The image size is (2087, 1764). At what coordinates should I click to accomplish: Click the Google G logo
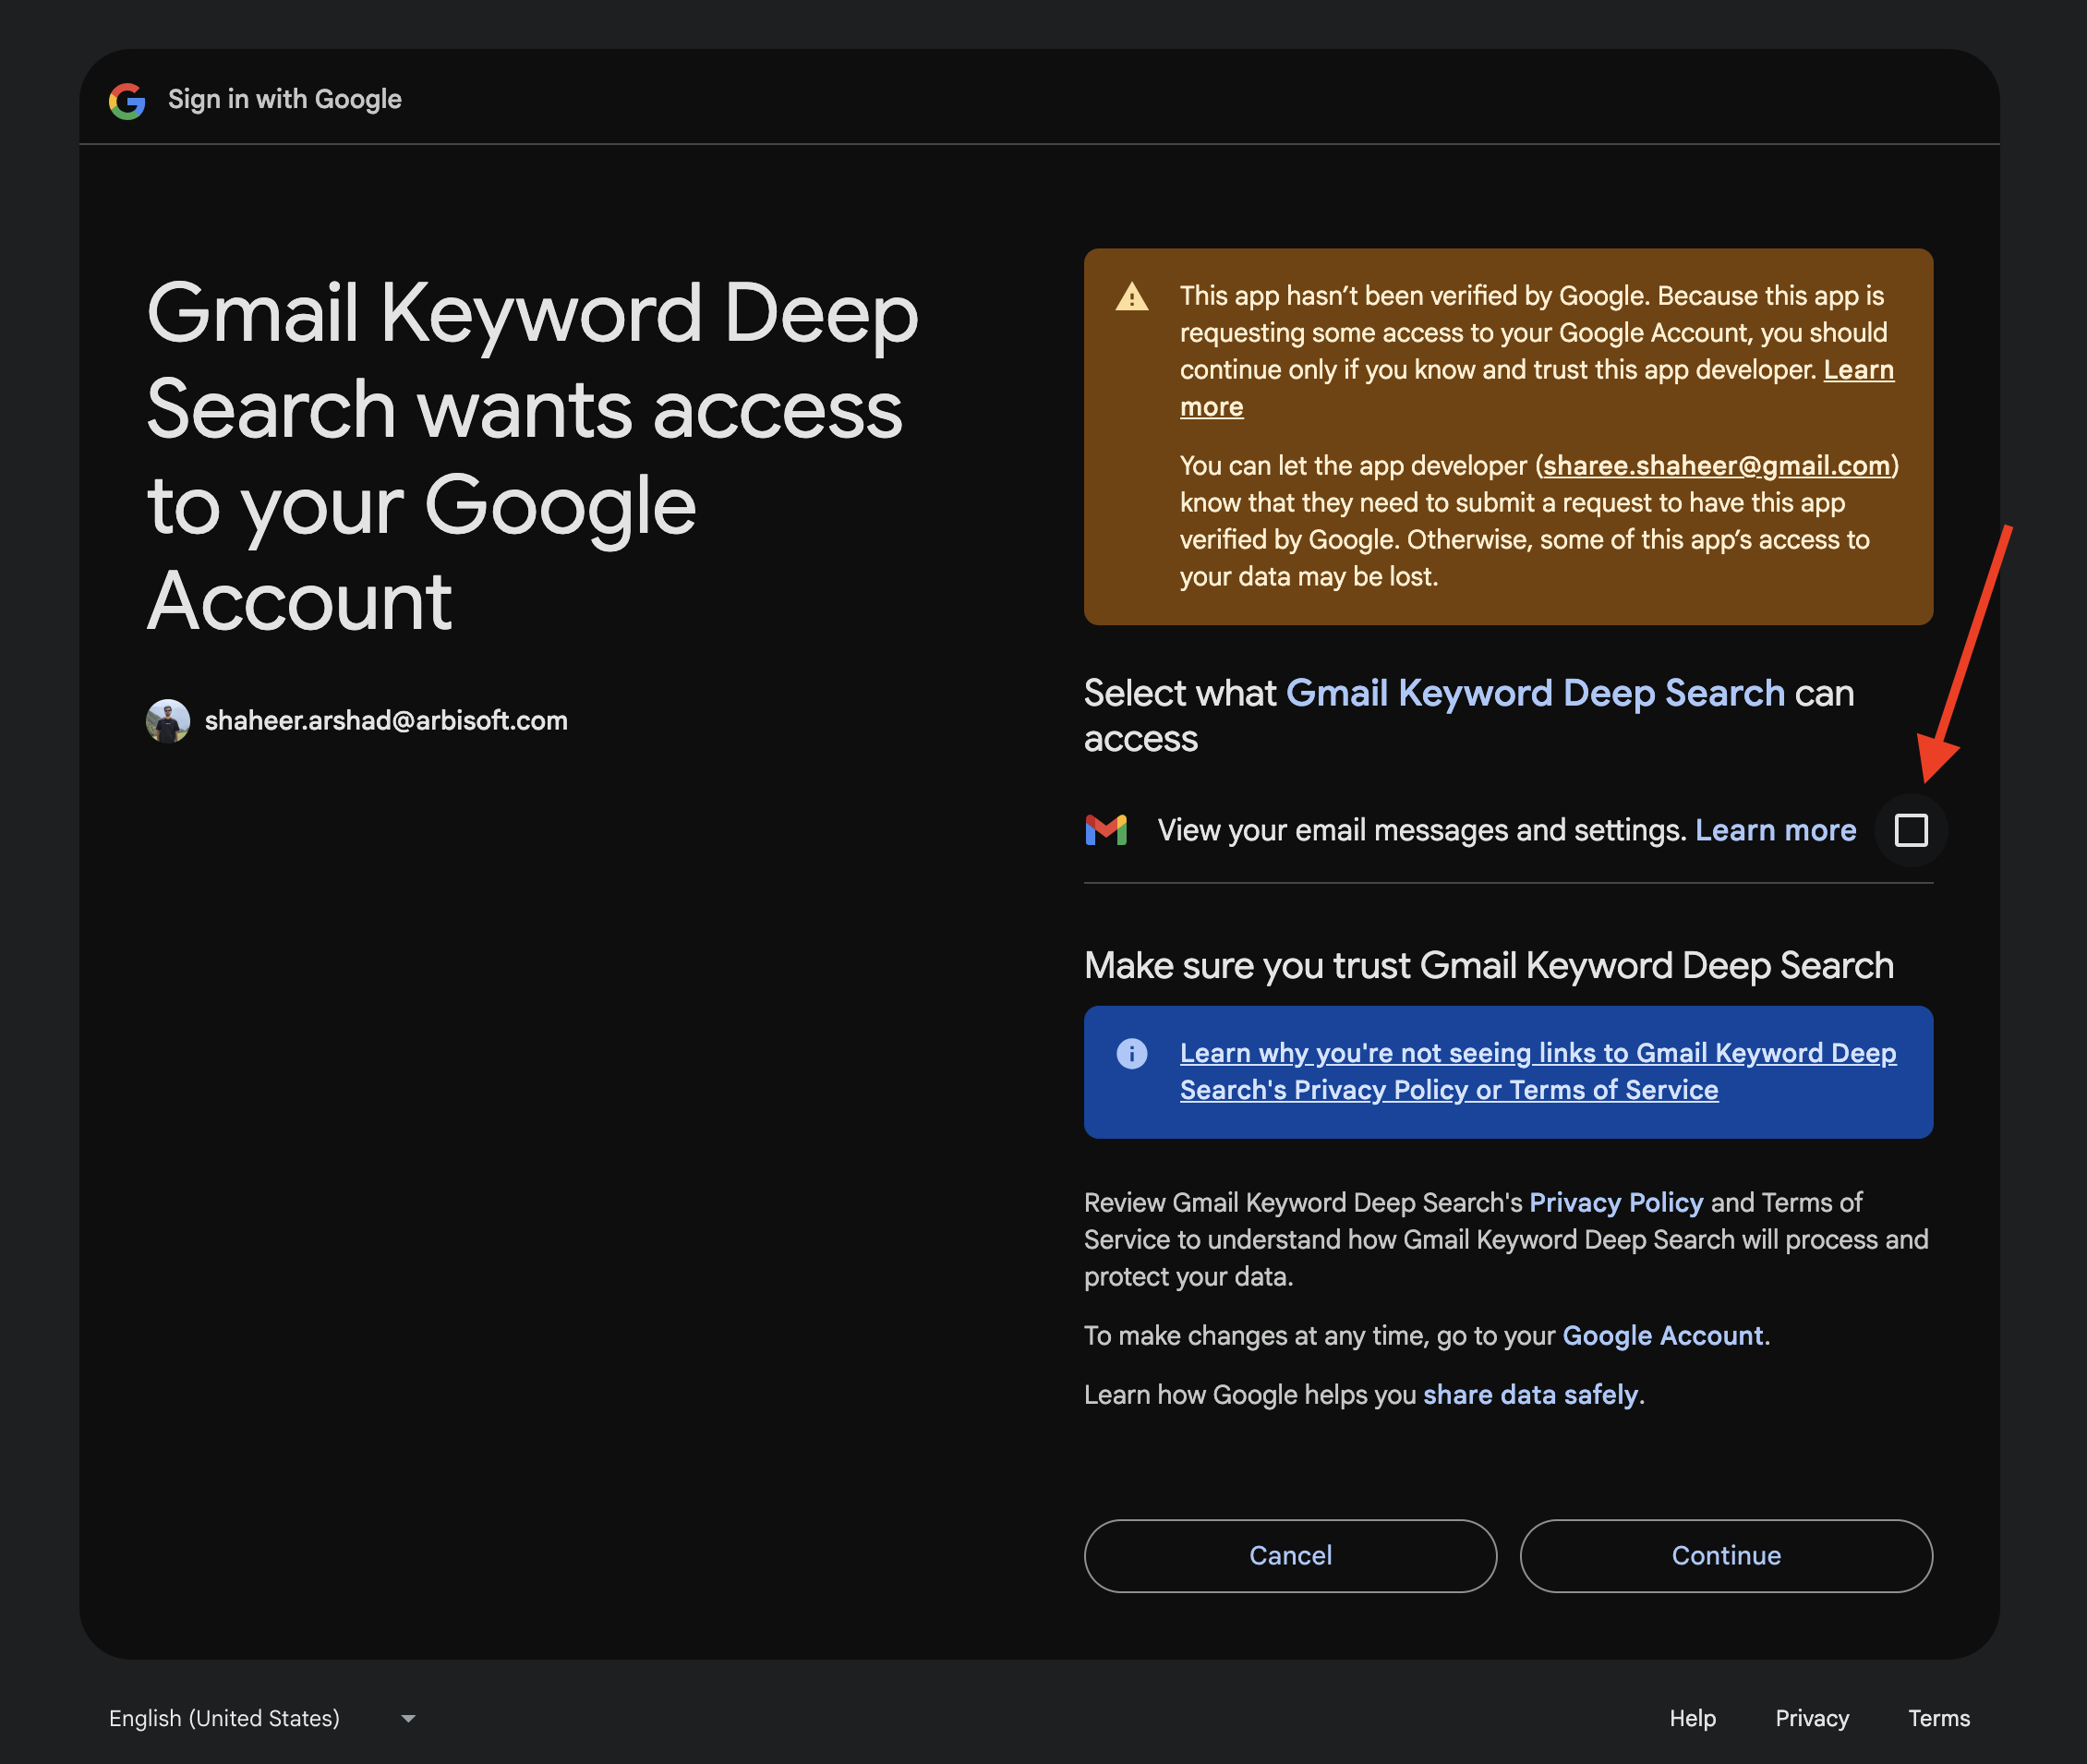click(x=127, y=100)
